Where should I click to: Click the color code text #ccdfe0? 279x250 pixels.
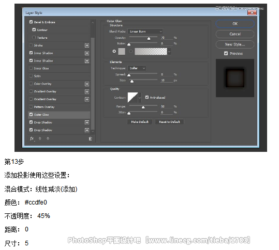pos(36,202)
